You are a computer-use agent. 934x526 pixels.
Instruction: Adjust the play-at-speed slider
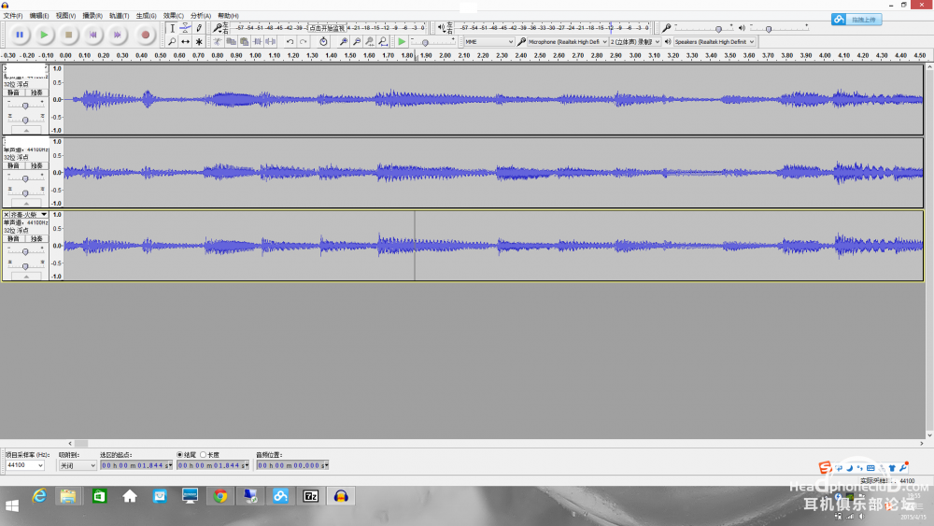pyautogui.click(x=433, y=42)
